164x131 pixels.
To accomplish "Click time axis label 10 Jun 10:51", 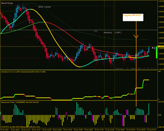I will click(x=15, y=130).
